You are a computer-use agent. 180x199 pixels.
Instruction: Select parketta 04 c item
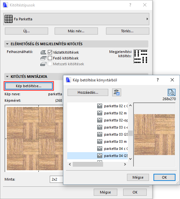coord(98,149)
